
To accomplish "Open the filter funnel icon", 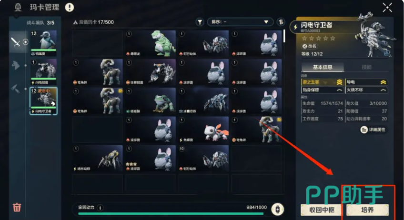I will (x=200, y=22).
